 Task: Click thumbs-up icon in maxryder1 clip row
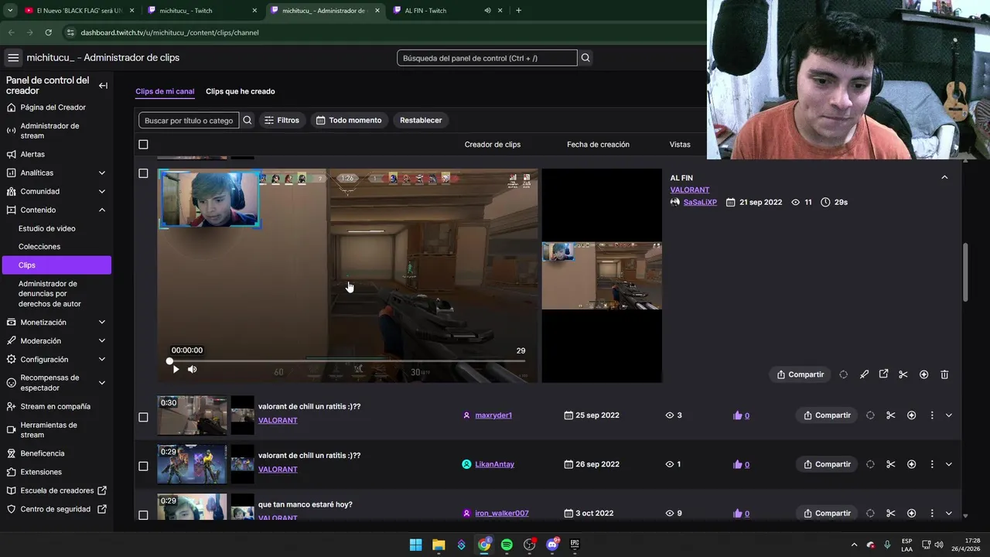tap(737, 415)
